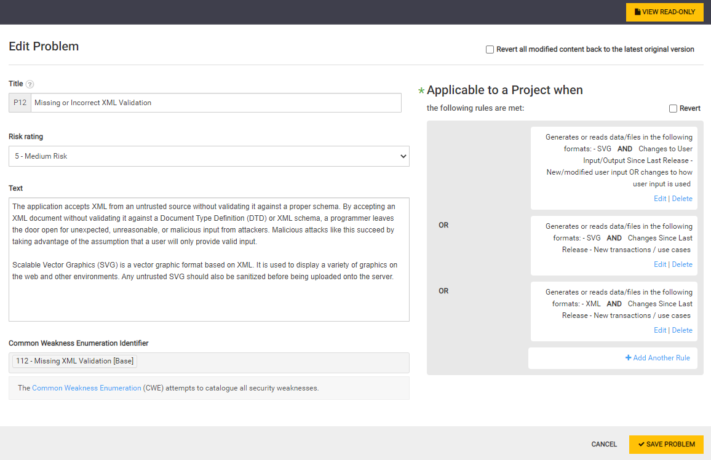Click in the Title input field
The width and height of the screenshot is (711, 460).
[215, 103]
